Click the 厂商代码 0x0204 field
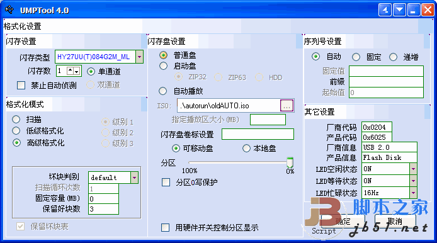The width and height of the screenshot is (437, 243). point(377,127)
